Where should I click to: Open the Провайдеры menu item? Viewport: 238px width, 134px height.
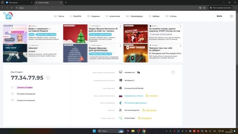tap(136, 16)
